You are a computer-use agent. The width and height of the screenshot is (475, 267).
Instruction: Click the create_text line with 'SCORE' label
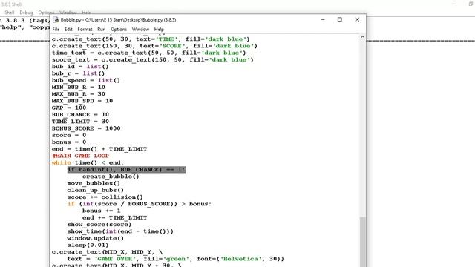(154, 46)
